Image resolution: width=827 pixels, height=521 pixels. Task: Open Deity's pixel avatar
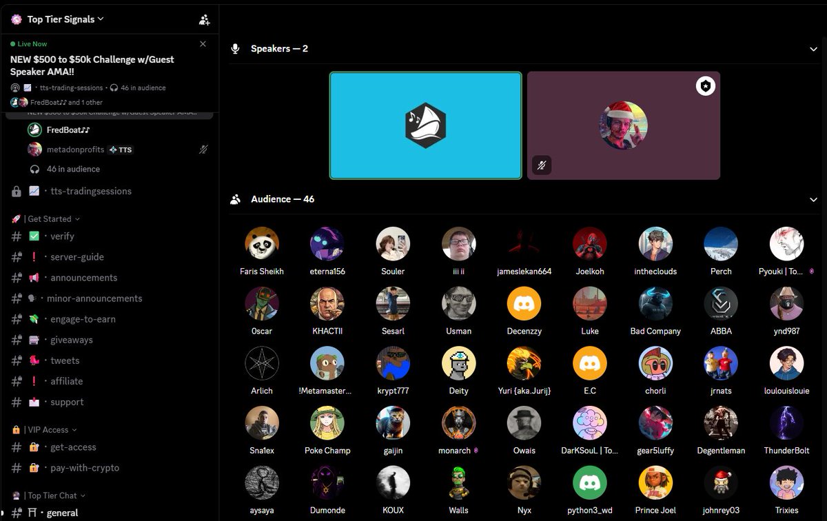pyautogui.click(x=458, y=363)
